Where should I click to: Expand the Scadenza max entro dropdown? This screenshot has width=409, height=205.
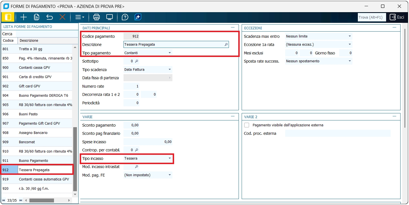click(349, 36)
